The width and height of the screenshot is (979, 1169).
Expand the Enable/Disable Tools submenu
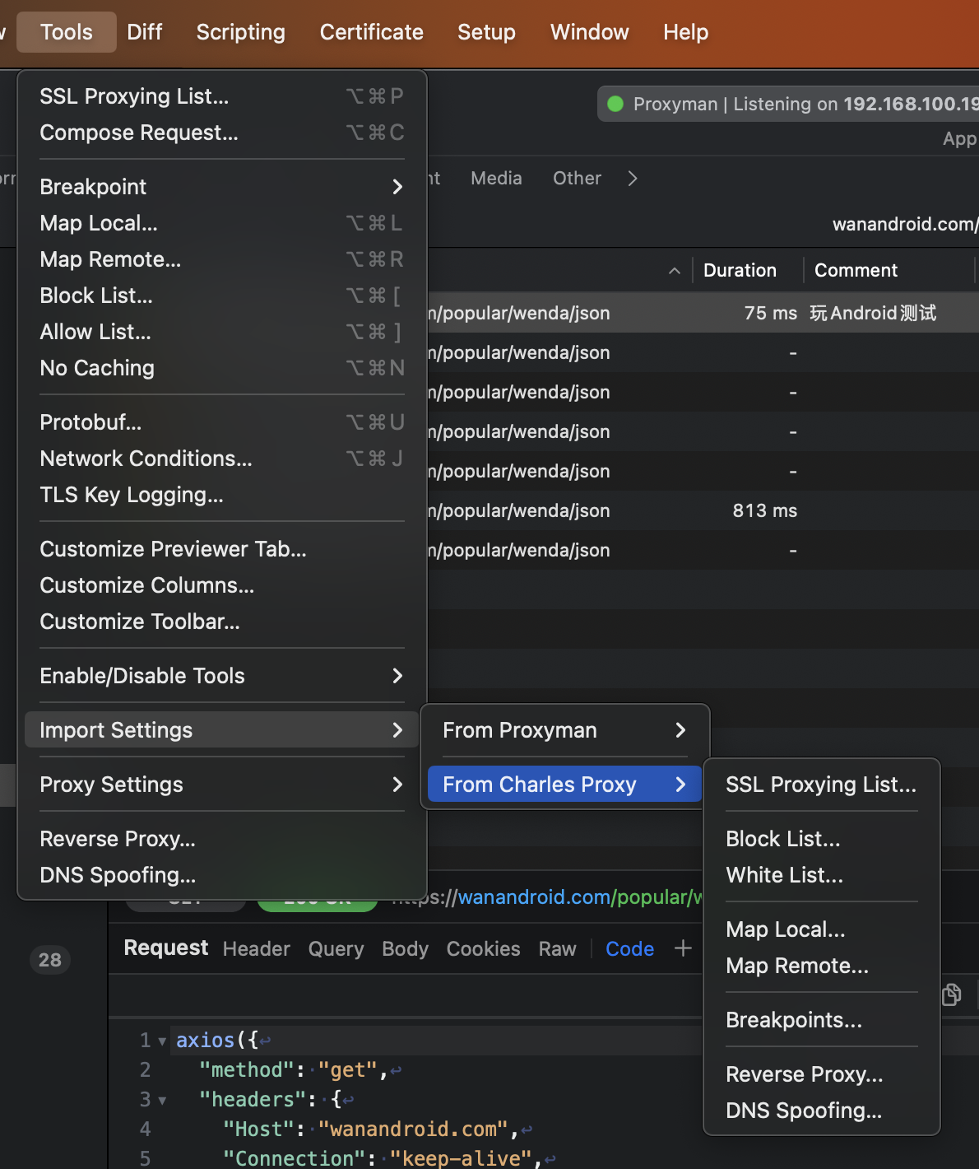point(222,676)
